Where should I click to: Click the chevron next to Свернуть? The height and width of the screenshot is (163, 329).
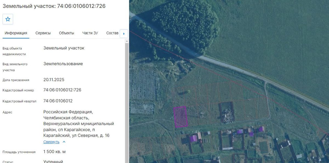64,142
